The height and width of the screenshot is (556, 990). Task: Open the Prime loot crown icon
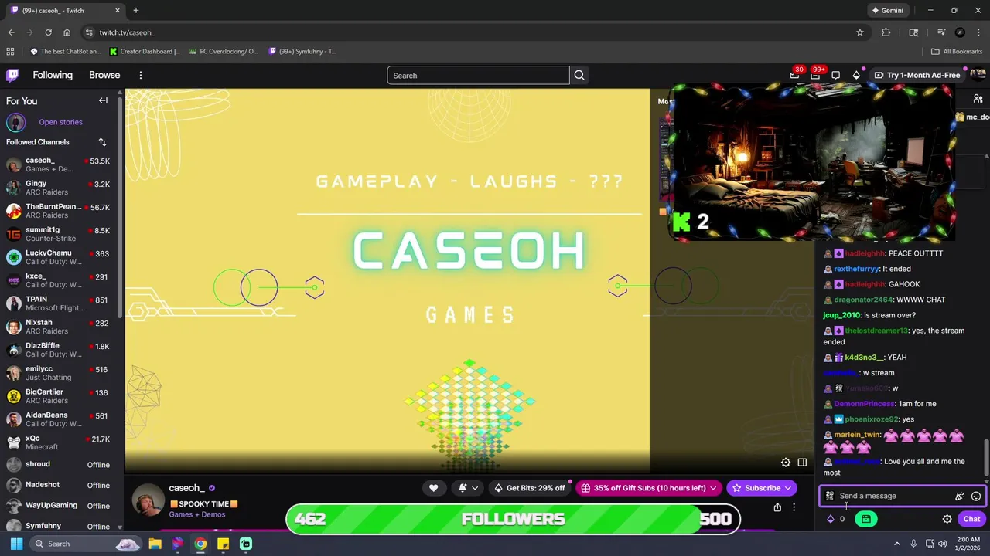(794, 75)
